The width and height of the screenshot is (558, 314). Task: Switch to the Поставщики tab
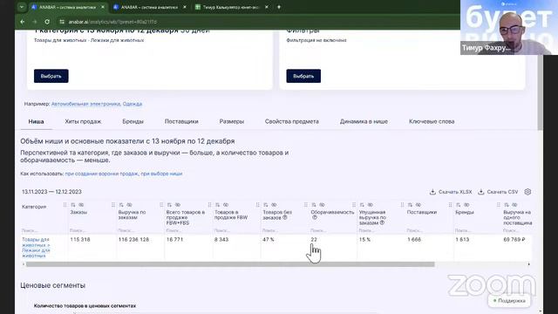181,121
